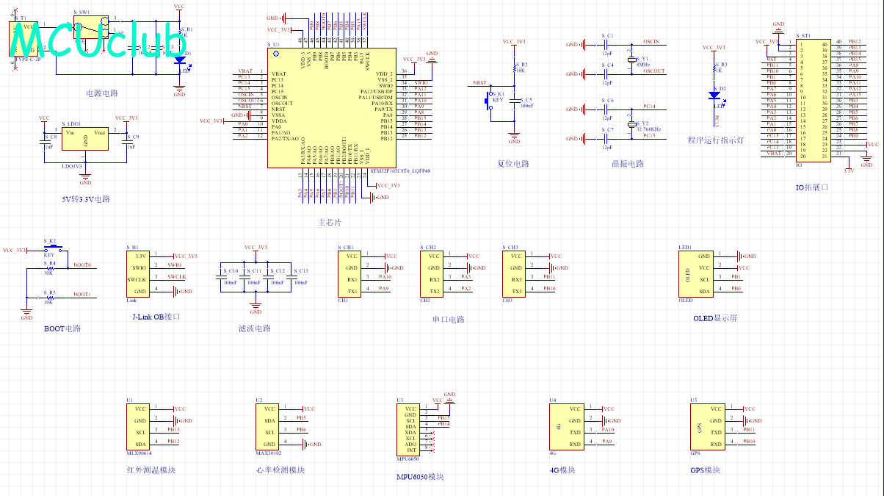This screenshot has width=884, height=496.
Task: Click the 程序运行指示灯 section label
Action: 716,140
